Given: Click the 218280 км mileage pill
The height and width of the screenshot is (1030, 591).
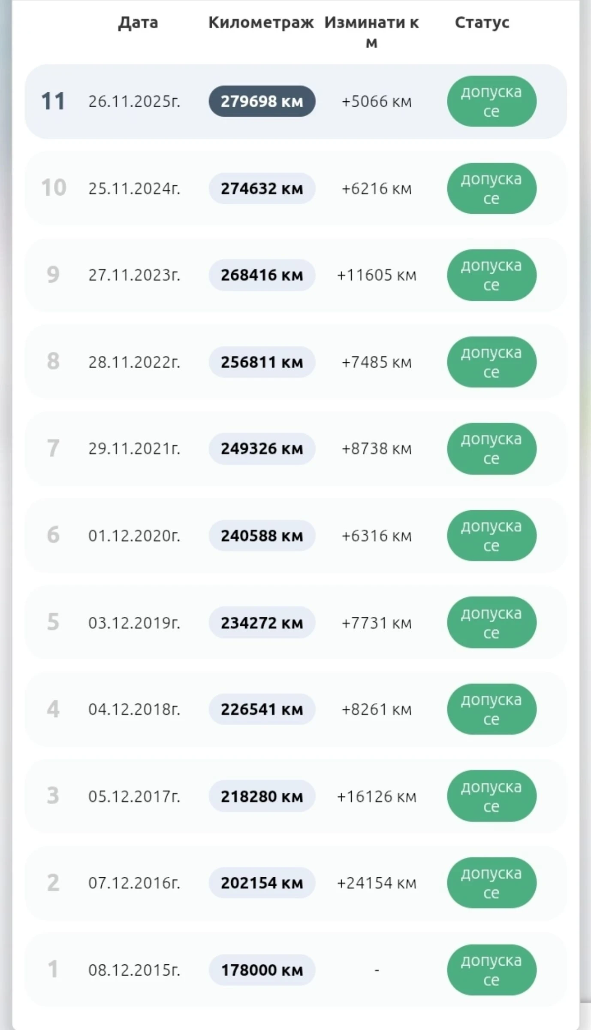Looking at the screenshot, I should 262,797.
